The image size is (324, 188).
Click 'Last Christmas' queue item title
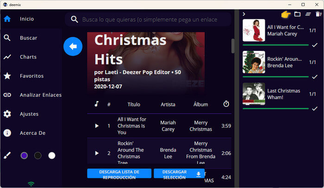click(x=284, y=91)
